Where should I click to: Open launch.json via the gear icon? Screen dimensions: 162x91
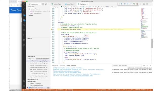pyautogui.click(x=43, y=4)
